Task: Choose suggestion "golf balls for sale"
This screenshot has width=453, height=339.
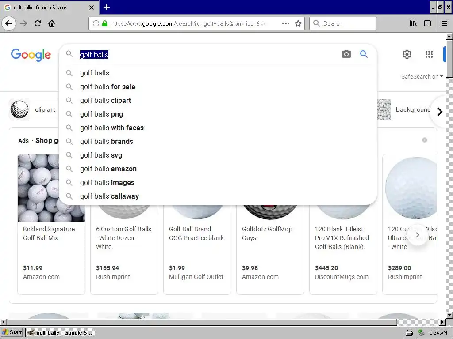Action: tap(218, 87)
